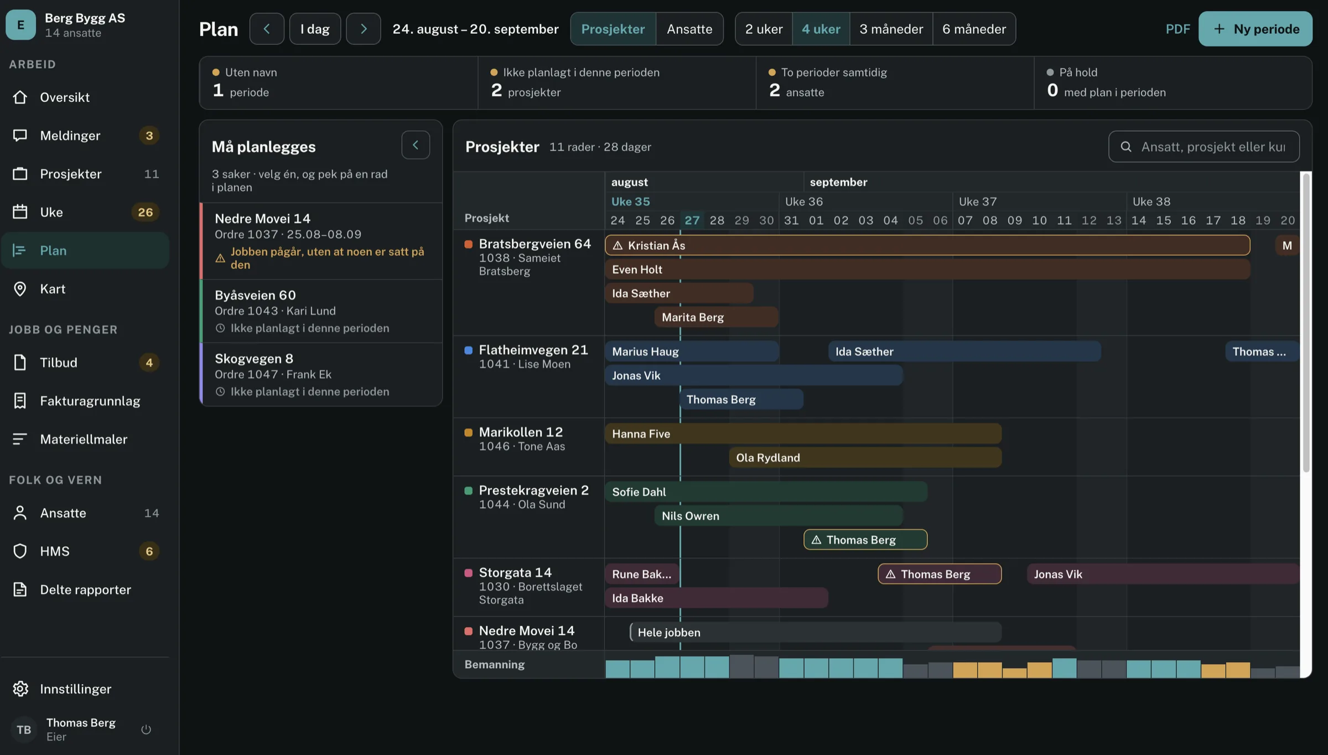The height and width of the screenshot is (755, 1328).
Task: Click the HMS shield icon
Action: pos(20,551)
